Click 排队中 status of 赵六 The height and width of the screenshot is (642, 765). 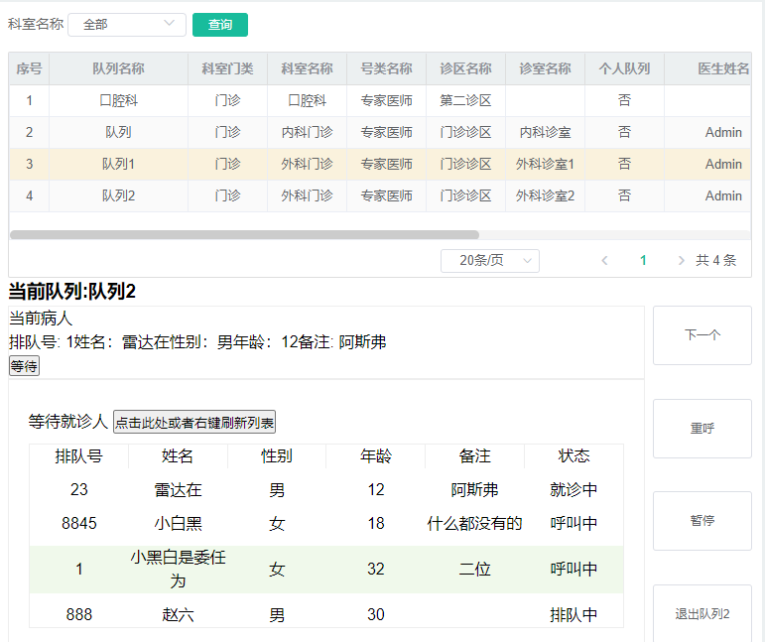(574, 614)
